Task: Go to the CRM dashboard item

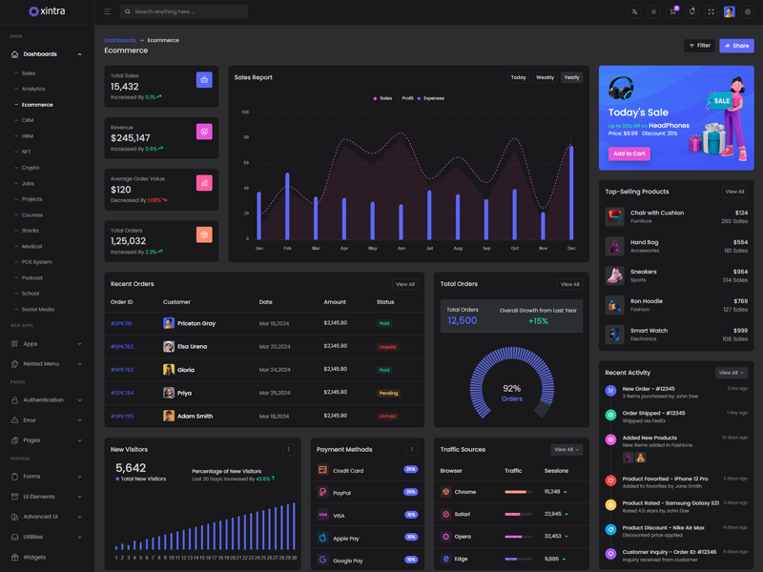Action: coord(28,120)
